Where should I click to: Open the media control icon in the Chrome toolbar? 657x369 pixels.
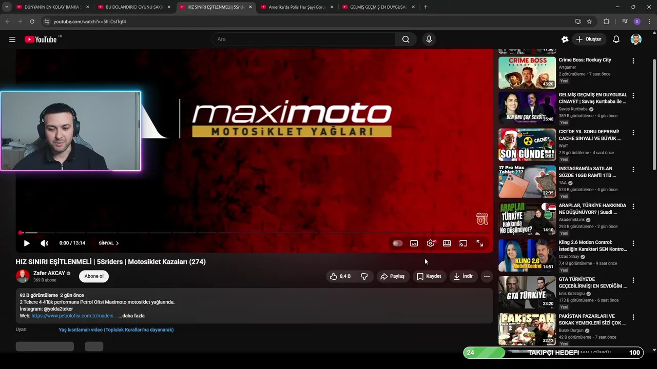[x=625, y=22]
